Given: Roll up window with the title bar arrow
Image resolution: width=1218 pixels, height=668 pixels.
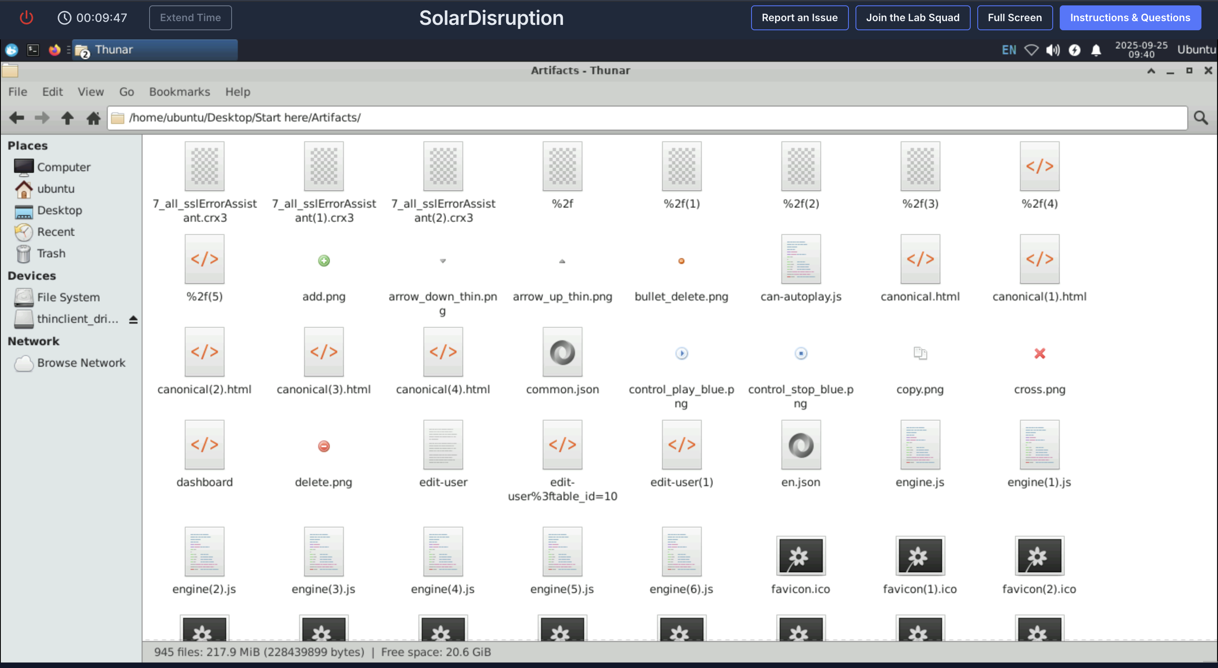Looking at the screenshot, I should click(1151, 70).
